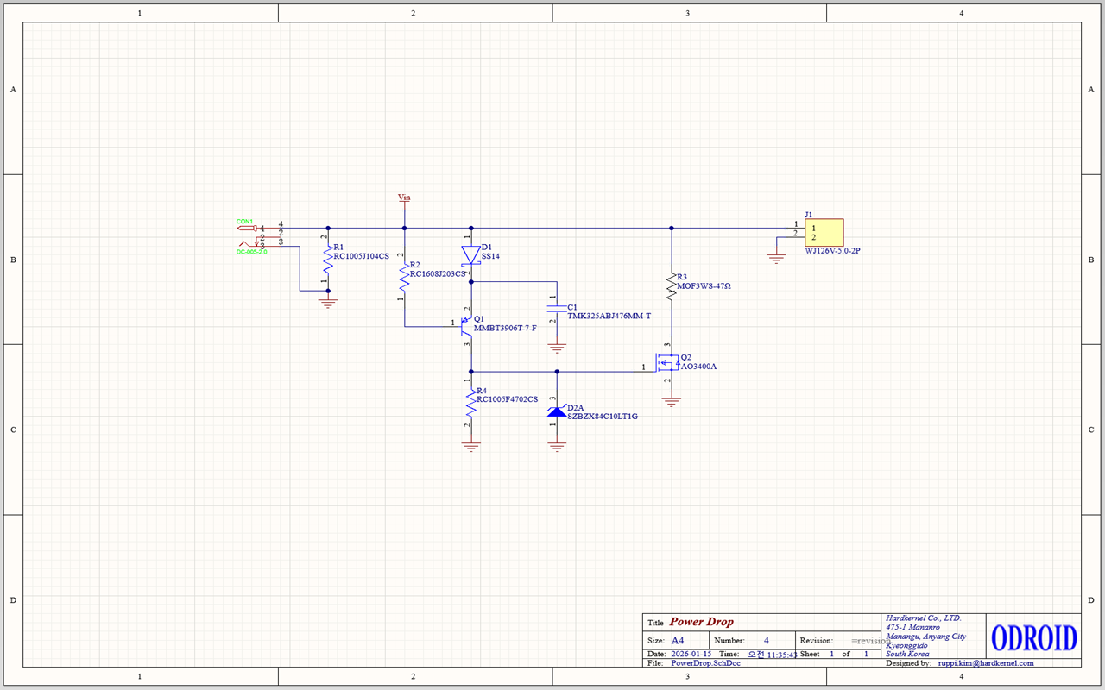The width and height of the screenshot is (1105, 690).
Task: Click the ground symbol below J1
Action: (x=776, y=257)
